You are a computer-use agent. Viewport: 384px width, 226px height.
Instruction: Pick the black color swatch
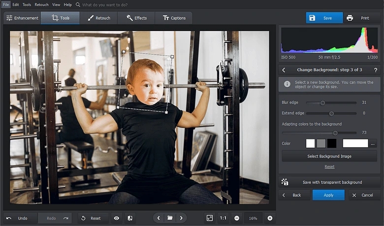pyautogui.click(x=332, y=143)
